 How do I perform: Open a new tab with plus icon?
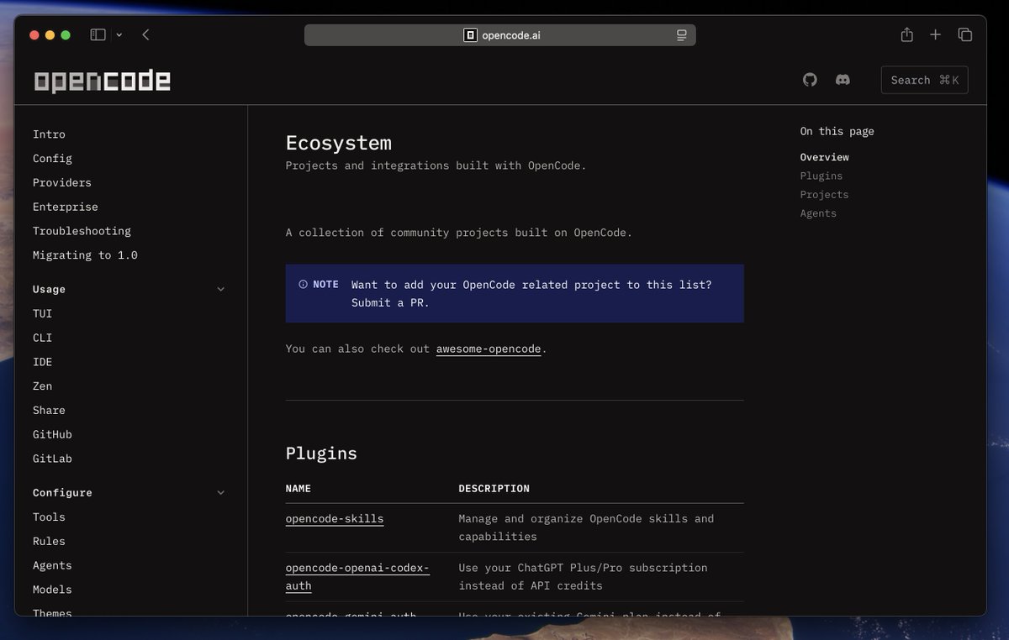(935, 34)
